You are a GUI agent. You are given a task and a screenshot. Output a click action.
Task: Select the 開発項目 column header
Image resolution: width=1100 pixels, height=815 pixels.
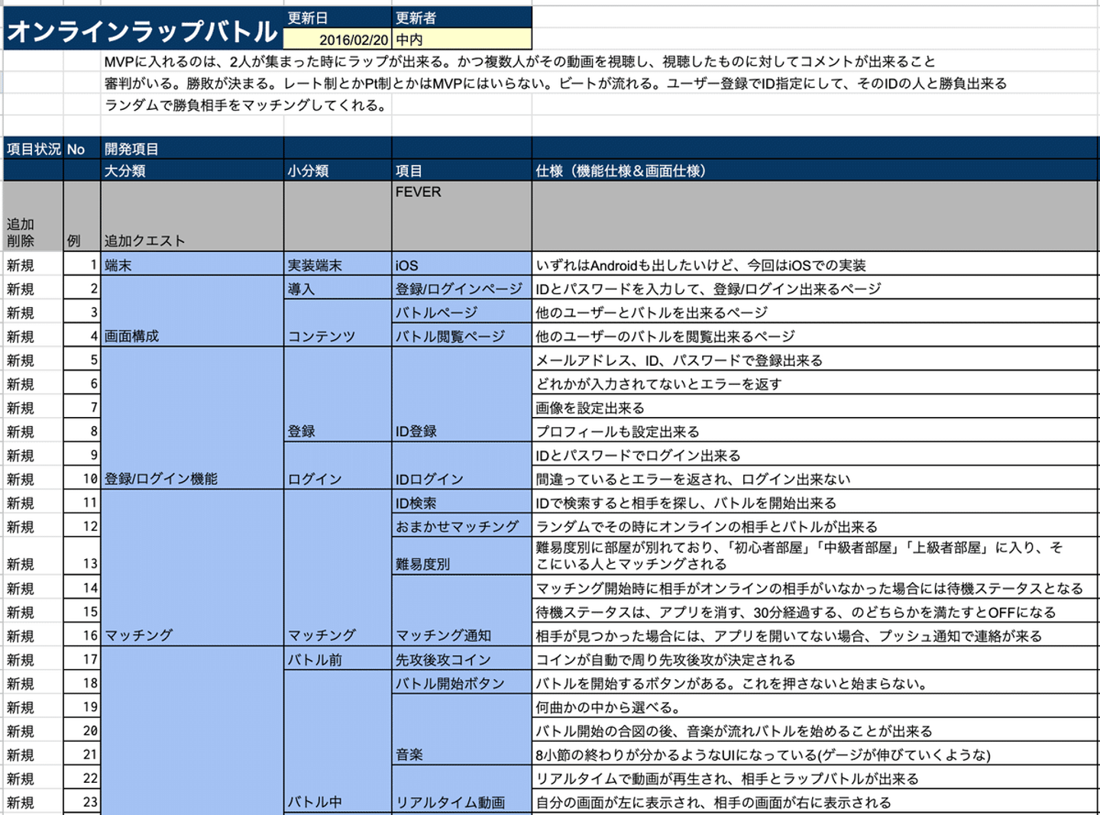192,149
